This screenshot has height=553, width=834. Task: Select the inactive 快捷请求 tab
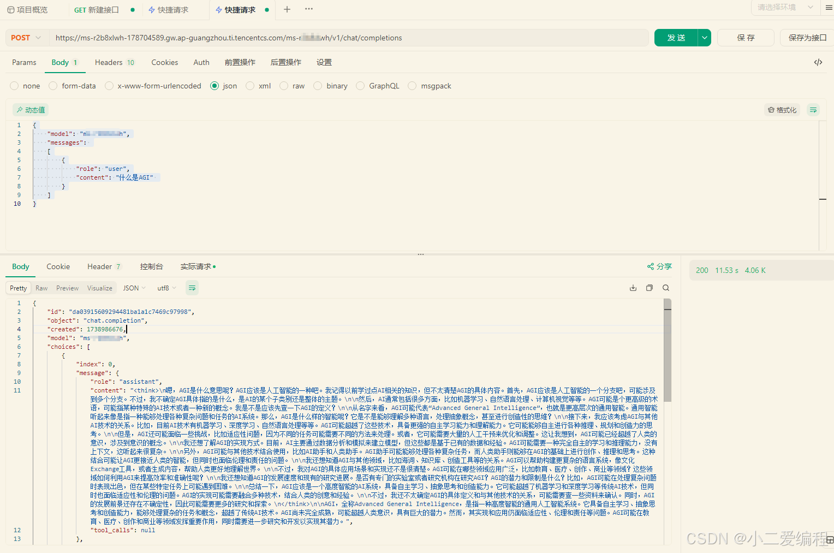[x=169, y=10]
